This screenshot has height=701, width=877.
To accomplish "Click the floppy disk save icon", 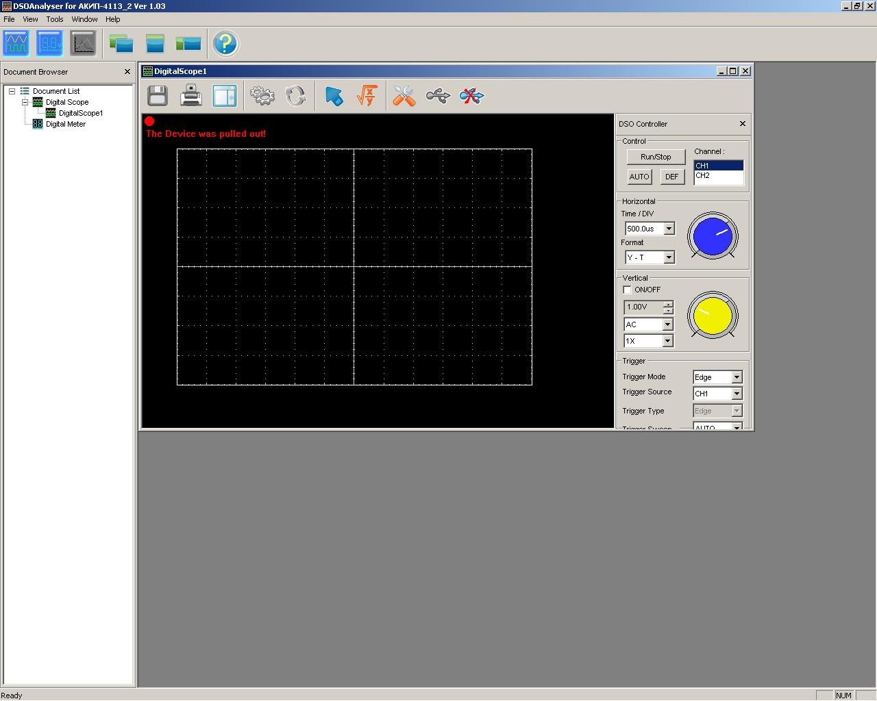I will pyautogui.click(x=158, y=96).
